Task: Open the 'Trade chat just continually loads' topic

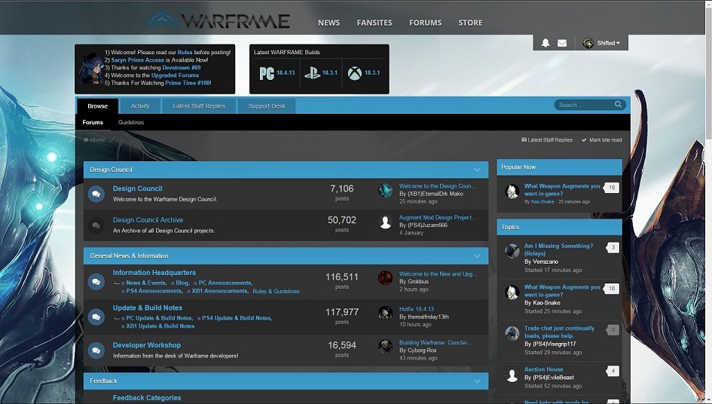Action: click(x=559, y=332)
